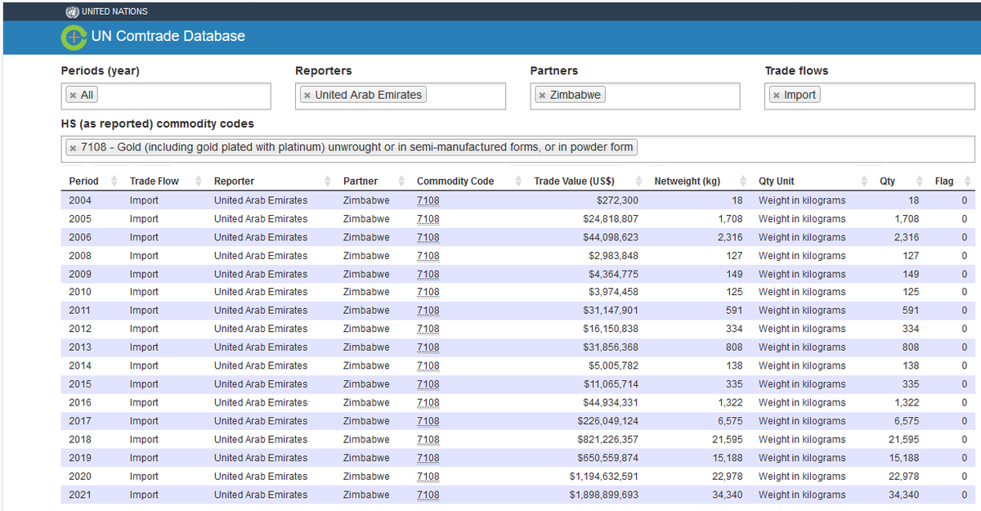Click inside the Trade flows field

tap(870, 96)
